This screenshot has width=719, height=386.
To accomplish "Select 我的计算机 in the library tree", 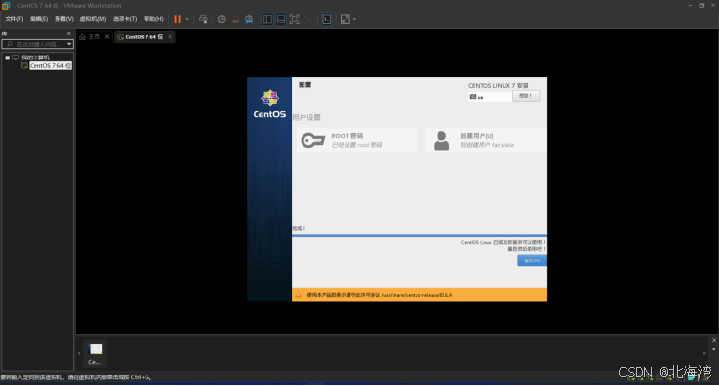I will click(34, 57).
